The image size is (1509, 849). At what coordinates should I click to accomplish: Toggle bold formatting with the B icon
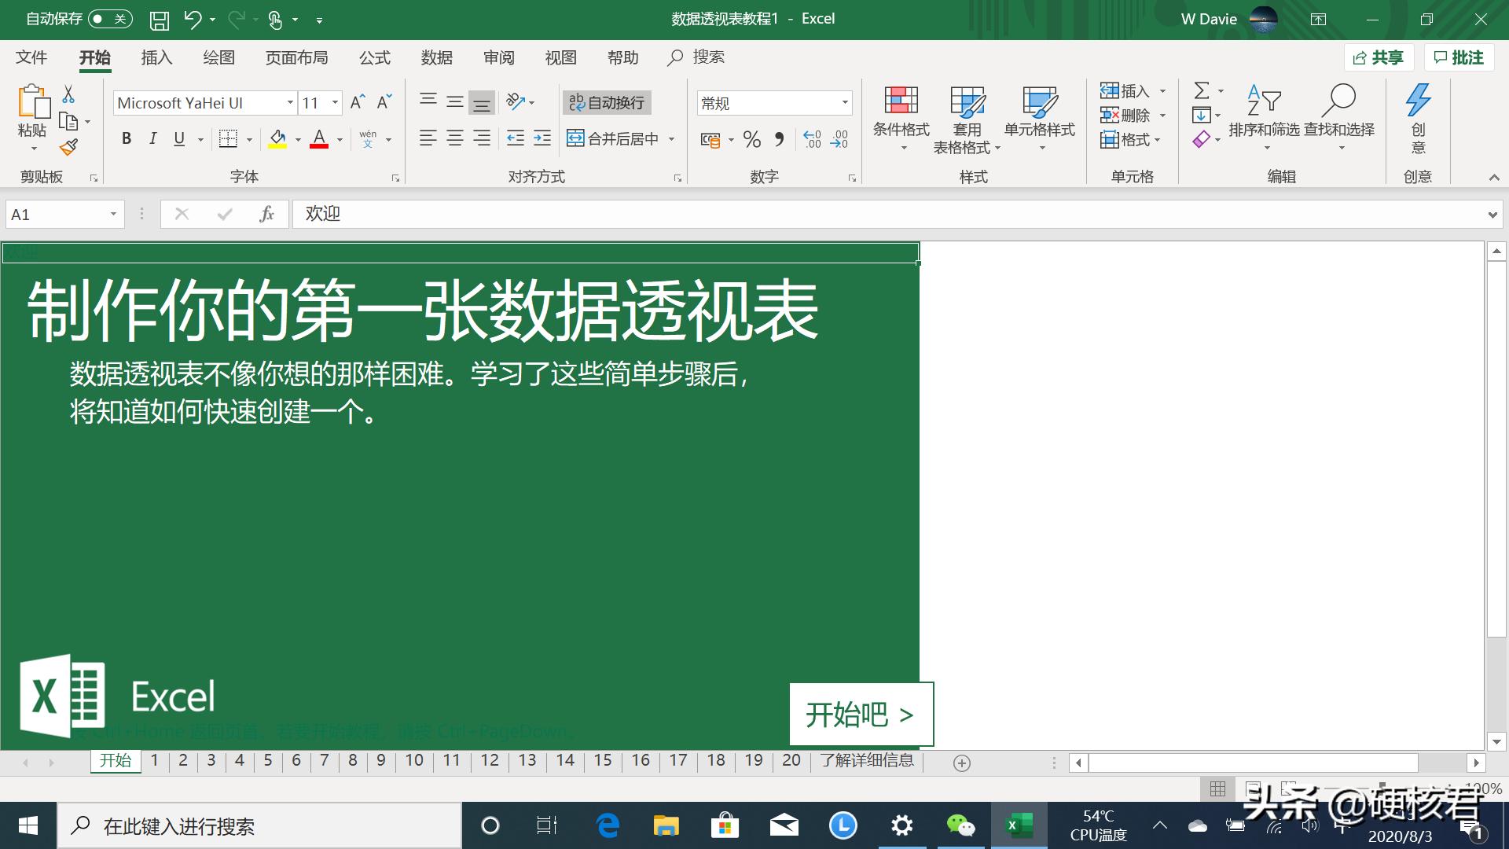pyautogui.click(x=126, y=138)
